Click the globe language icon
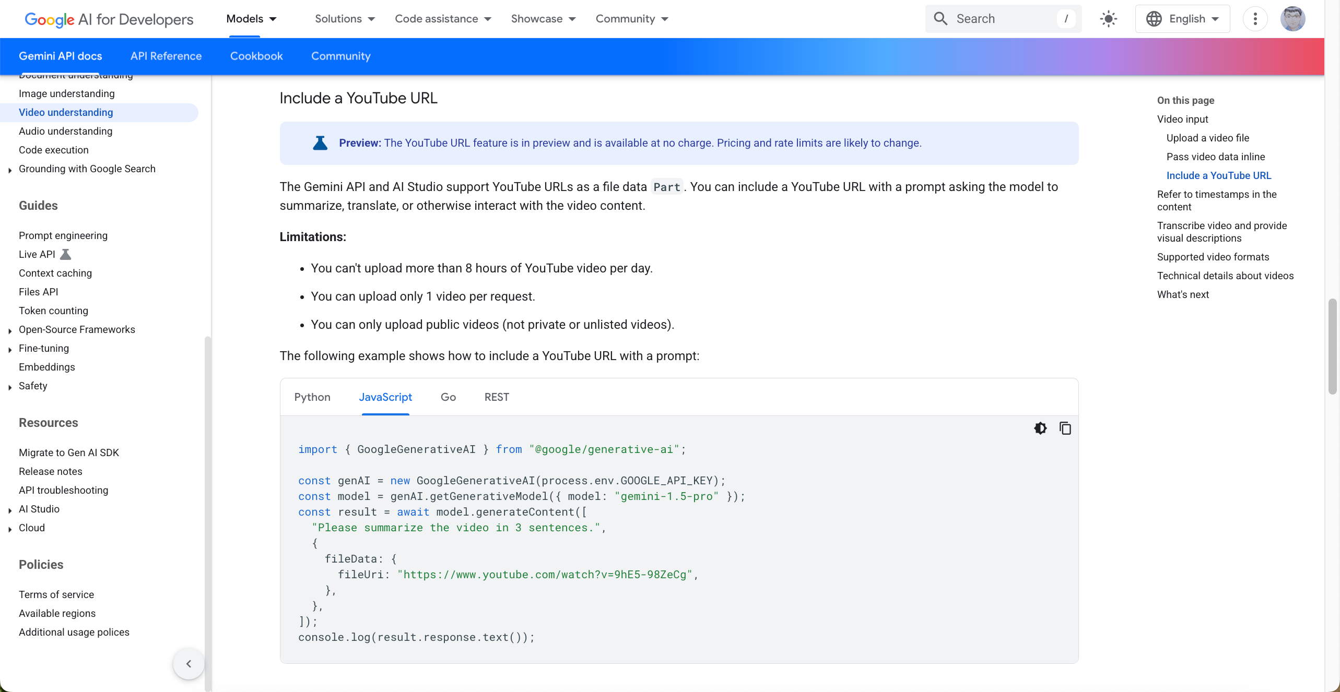Screen dimensions: 1340x692 (1154, 18)
